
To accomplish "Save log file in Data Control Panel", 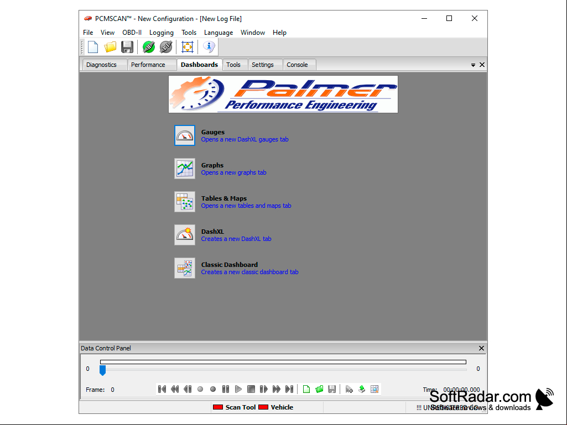I will (x=331, y=389).
